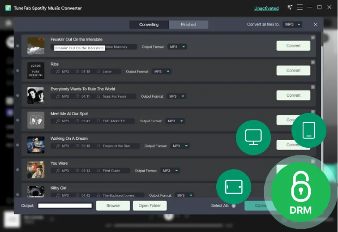338x232 pixels.
Task: Switch to the Converting tab
Action: coord(149,25)
